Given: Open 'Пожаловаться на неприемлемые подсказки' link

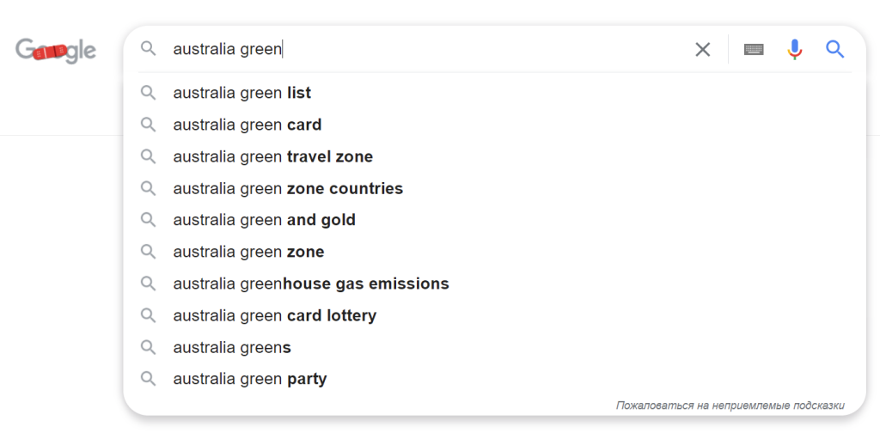Looking at the screenshot, I should pos(730,406).
